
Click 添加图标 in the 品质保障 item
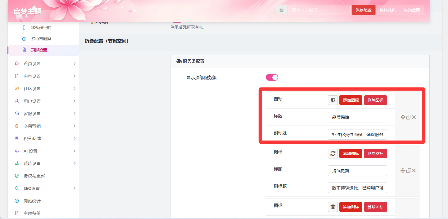pos(351,100)
